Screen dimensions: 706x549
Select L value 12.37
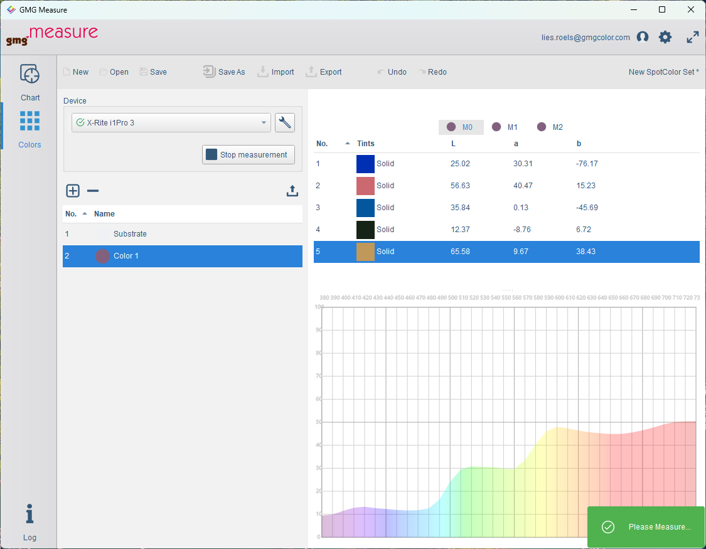click(460, 230)
